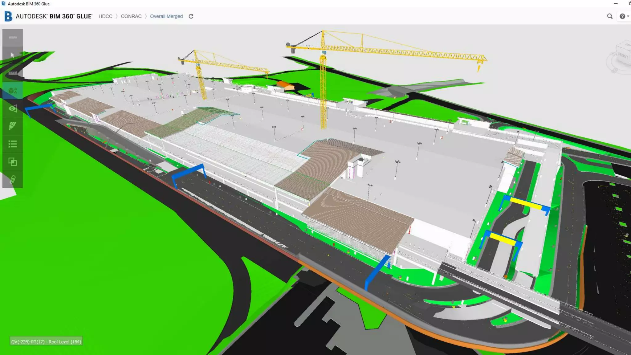Click the ViewCube home ring icon
The height and width of the screenshot is (355, 631).
[x=615, y=70]
